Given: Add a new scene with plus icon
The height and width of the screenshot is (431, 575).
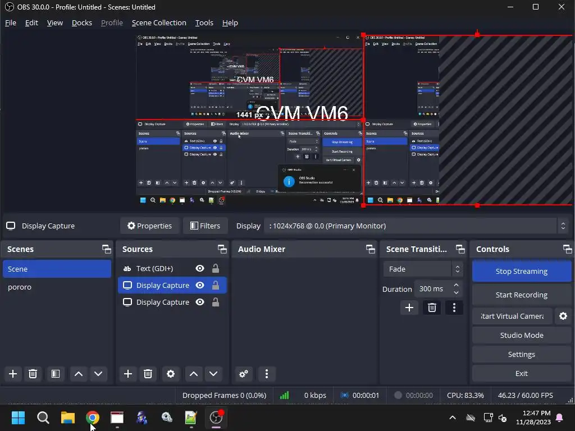Looking at the screenshot, I should (13, 374).
